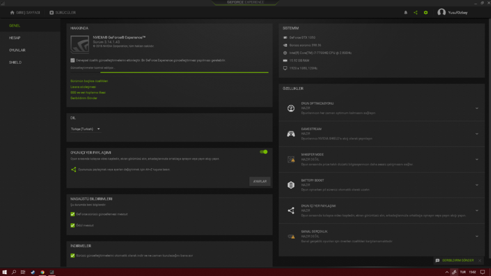Go to the Giriş Sayfası tab
This screenshot has height=276, width=491.
click(25, 13)
